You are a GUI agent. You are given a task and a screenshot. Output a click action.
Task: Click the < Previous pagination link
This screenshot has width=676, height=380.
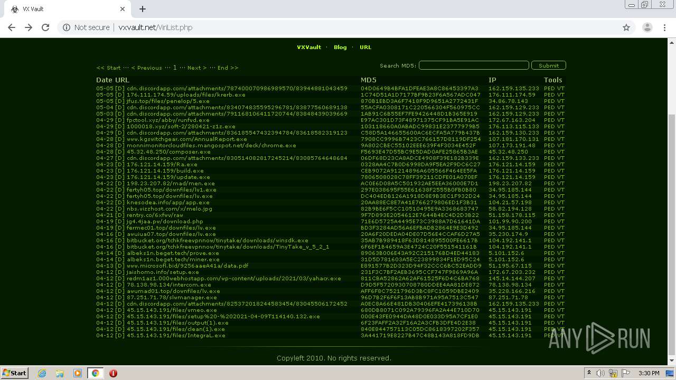click(147, 68)
